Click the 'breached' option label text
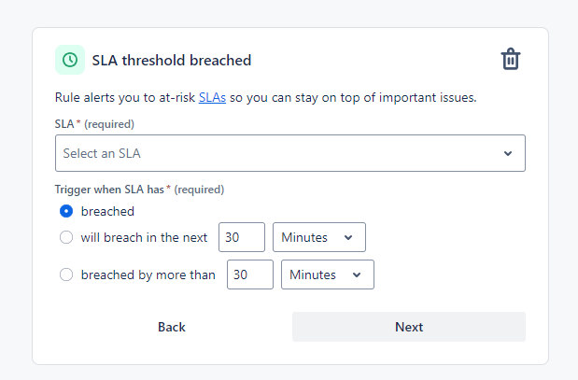This screenshot has height=380, width=578. pos(107,211)
